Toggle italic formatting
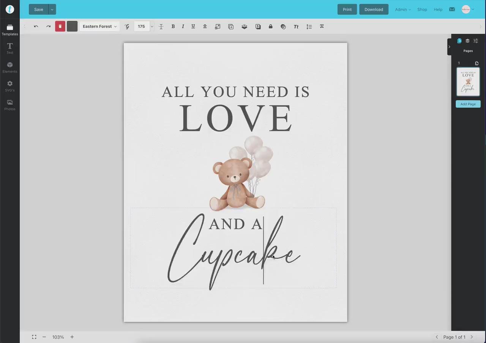This screenshot has width=486, height=343. (183, 27)
